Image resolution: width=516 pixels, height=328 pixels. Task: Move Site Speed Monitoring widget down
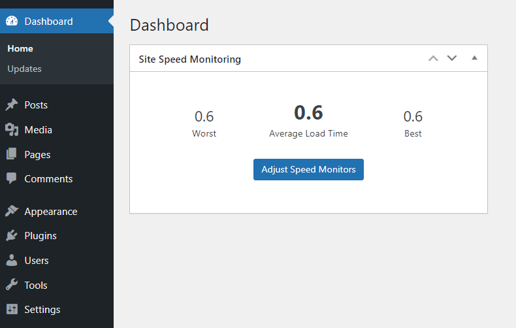point(452,58)
